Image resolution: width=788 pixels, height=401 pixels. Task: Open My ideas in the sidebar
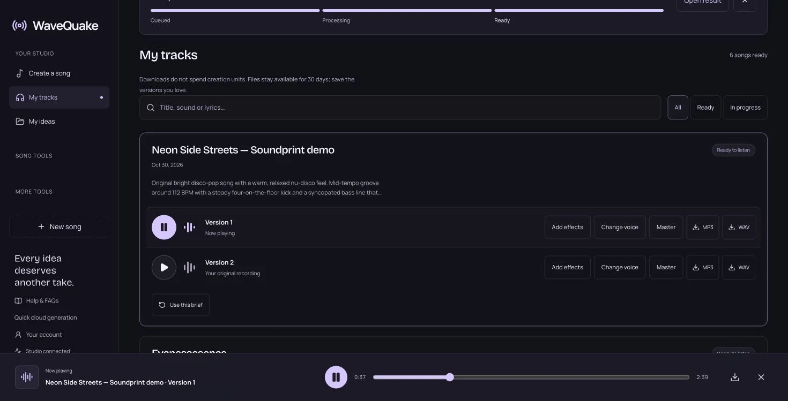click(59, 122)
